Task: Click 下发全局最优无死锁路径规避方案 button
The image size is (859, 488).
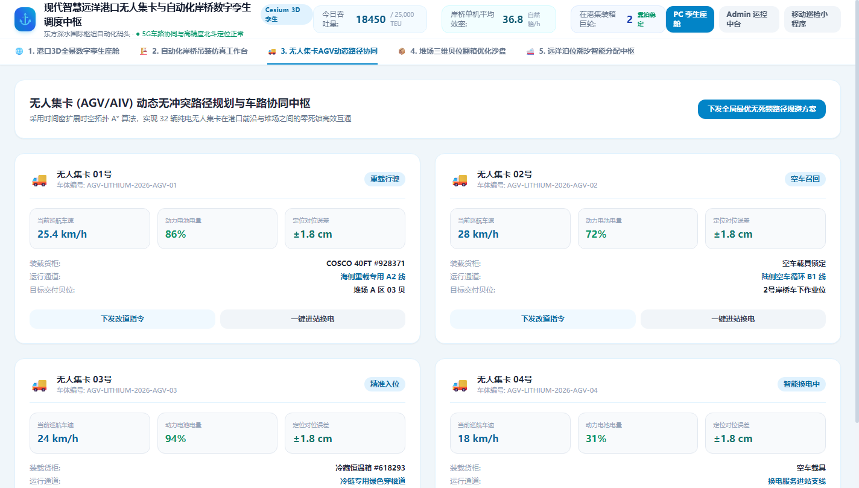Action: (762, 109)
